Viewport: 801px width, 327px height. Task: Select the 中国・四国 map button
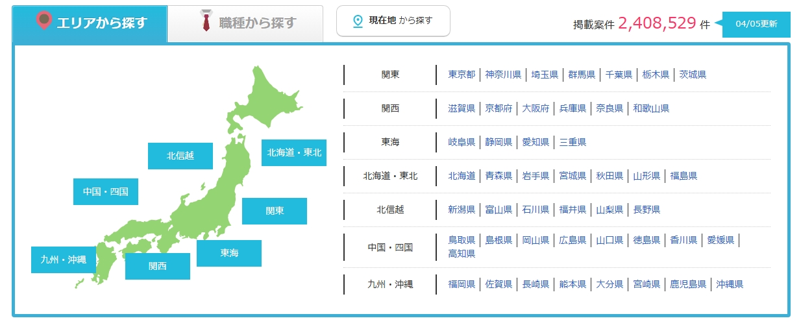(105, 191)
